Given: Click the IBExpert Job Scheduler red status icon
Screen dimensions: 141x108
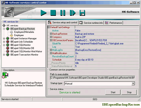Looking at the screenshot, I should (x=8, y=42).
